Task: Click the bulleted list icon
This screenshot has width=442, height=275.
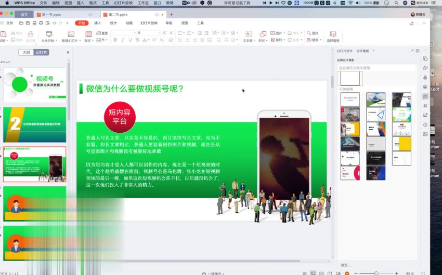Action: (180, 33)
